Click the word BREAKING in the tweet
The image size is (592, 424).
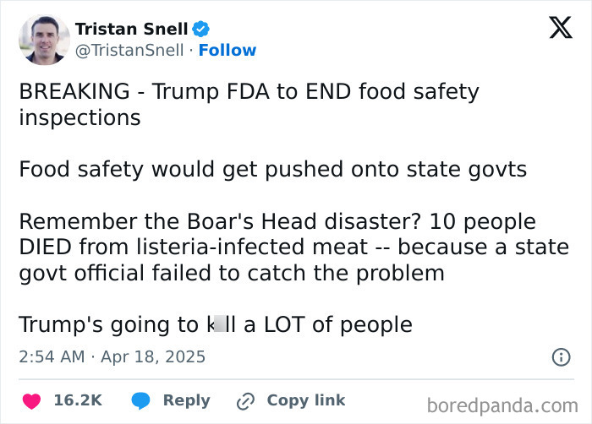pos(74,91)
